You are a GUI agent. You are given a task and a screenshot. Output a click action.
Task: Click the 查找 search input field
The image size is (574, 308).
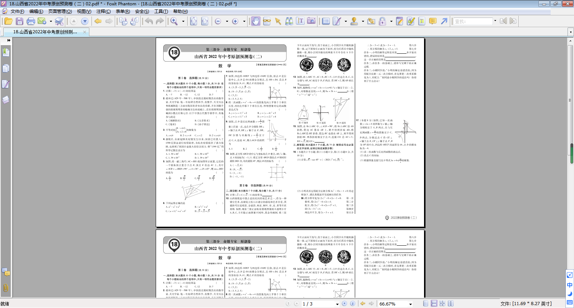[x=473, y=21]
